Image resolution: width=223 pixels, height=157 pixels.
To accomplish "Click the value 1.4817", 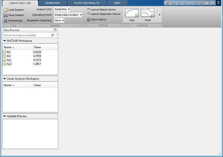I will 37,64.
